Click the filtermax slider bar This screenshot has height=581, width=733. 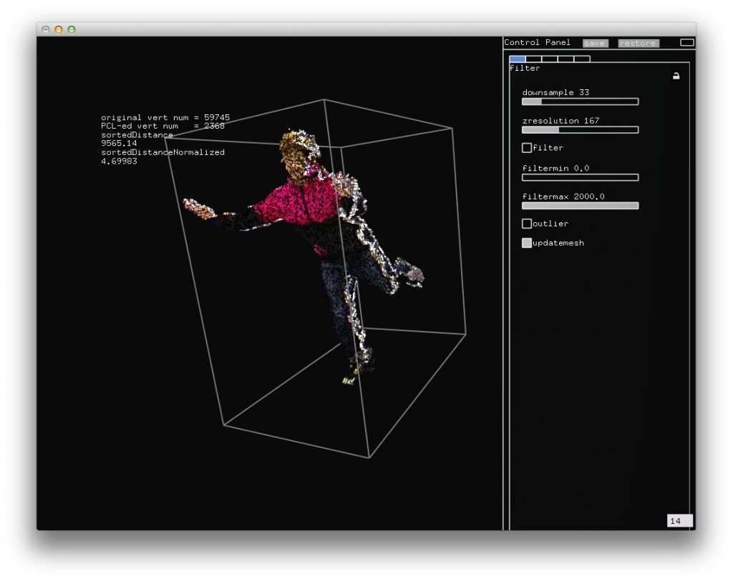[580, 206]
